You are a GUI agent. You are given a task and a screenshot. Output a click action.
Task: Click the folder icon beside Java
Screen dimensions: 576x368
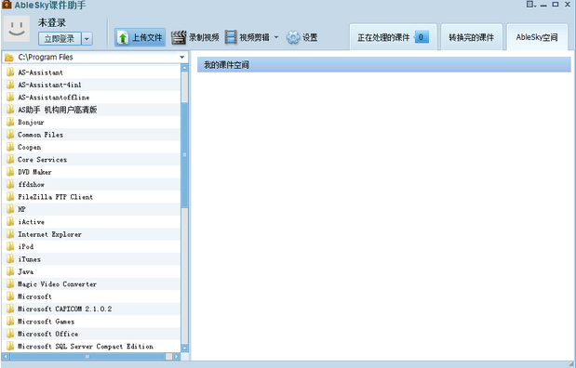pos(10,271)
